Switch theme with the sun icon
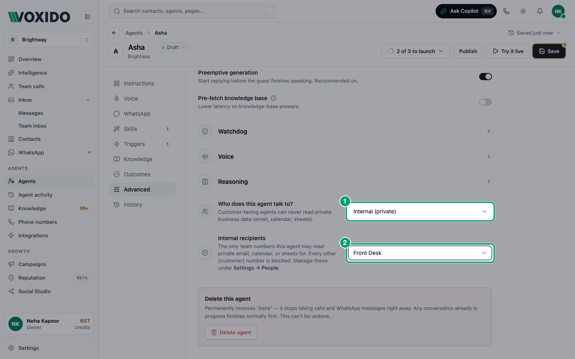Viewport: 575px width, 359px height. click(x=523, y=11)
